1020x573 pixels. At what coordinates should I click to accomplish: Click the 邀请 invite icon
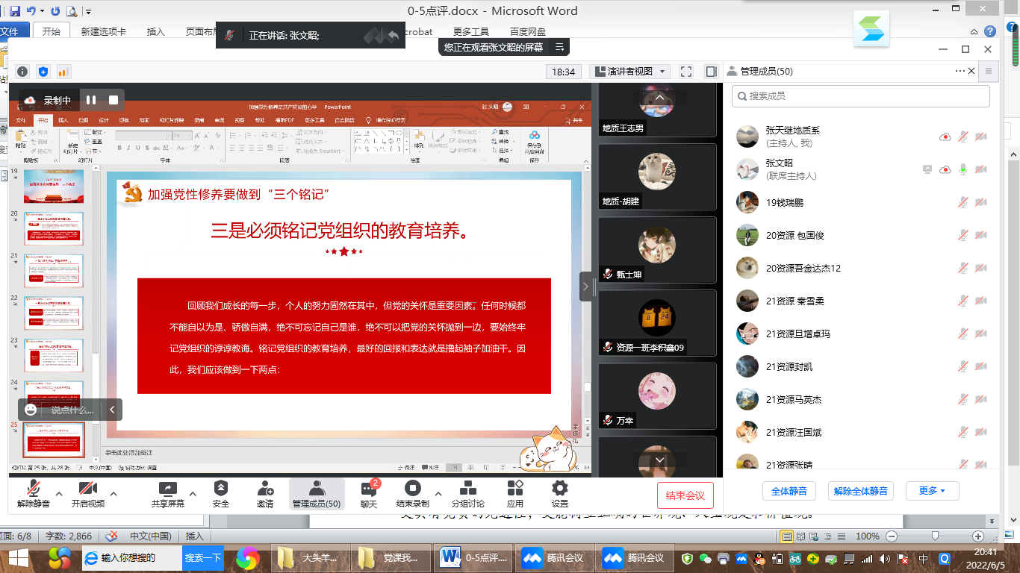click(x=265, y=493)
